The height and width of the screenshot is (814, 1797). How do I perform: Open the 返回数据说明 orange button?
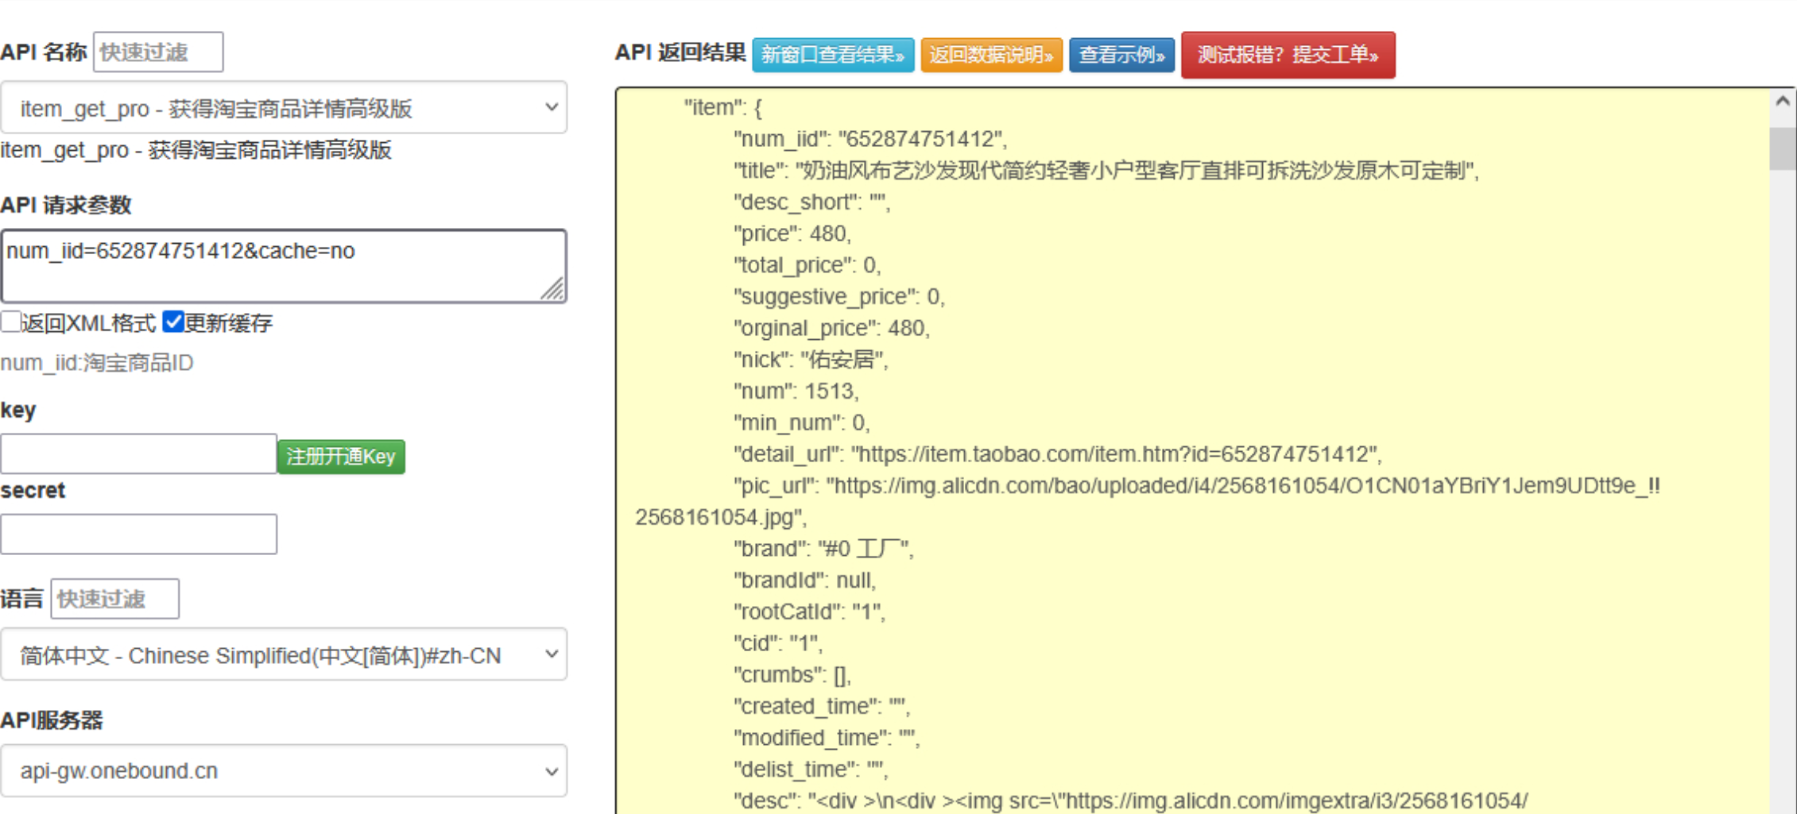click(x=991, y=55)
